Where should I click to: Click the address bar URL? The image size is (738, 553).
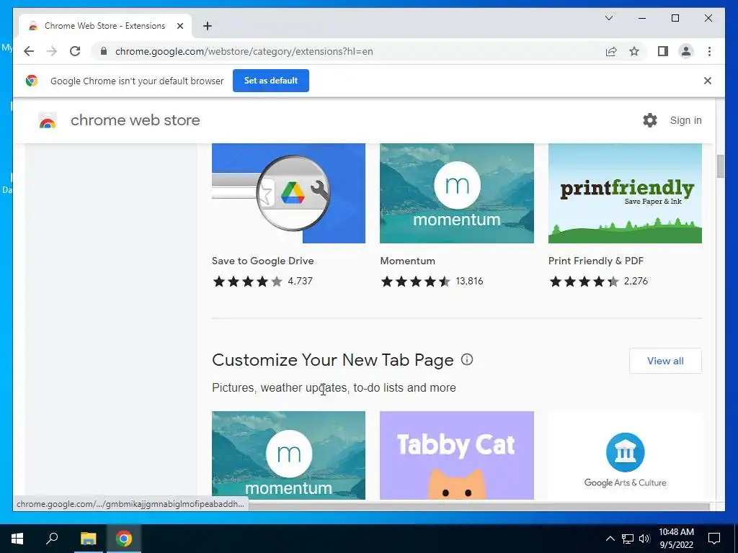244,51
